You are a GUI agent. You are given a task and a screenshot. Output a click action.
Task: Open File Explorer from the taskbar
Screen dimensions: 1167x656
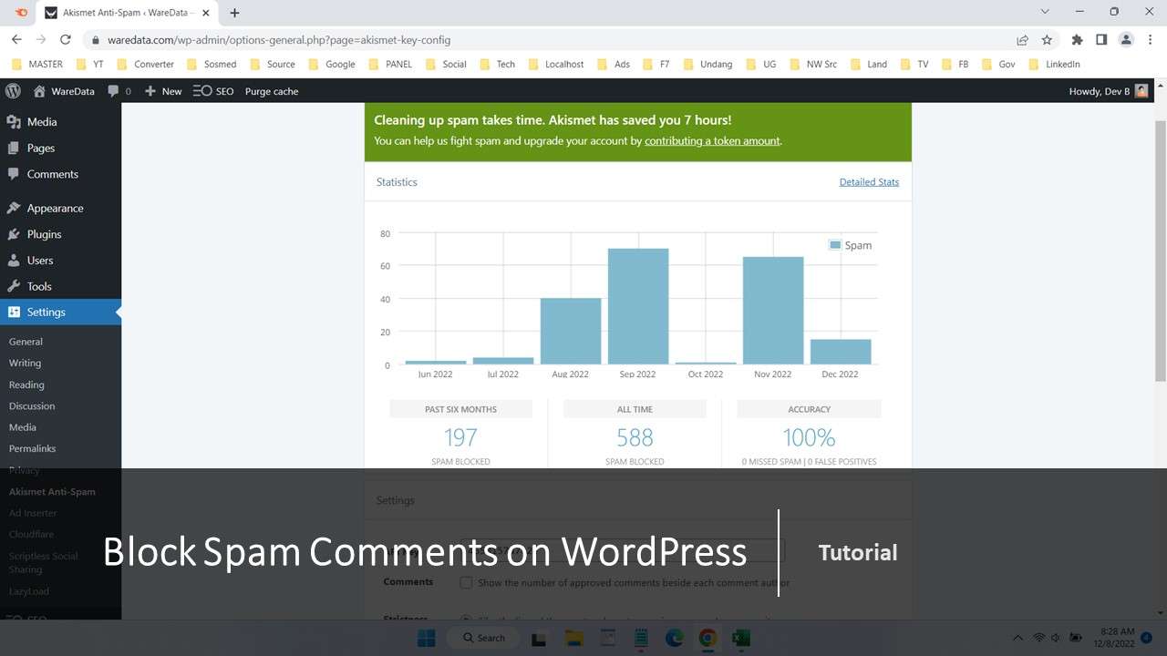pyautogui.click(x=573, y=638)
